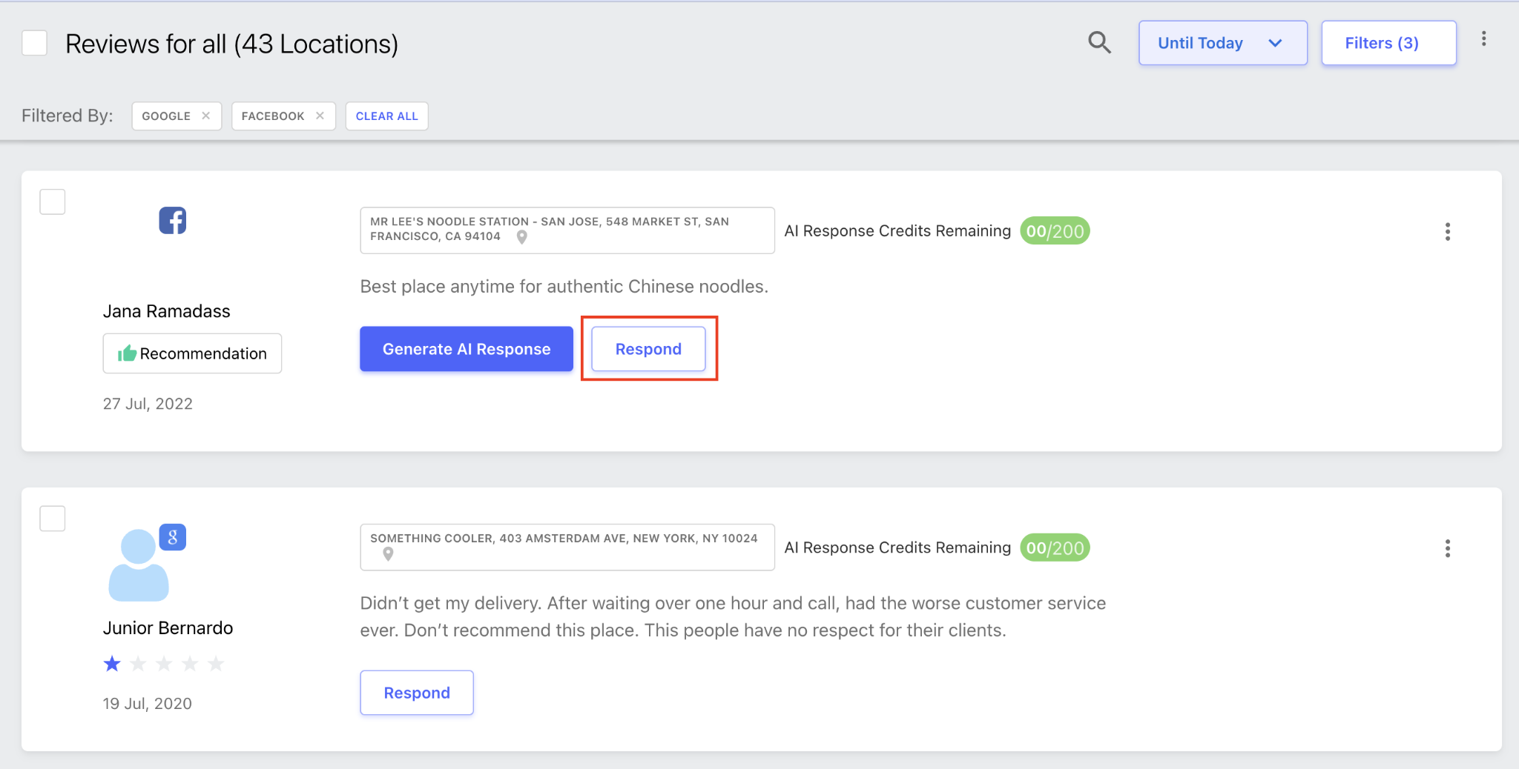Click the 'Didn't get my delivery' review text
1519x769 pixels.
(733, 616)
